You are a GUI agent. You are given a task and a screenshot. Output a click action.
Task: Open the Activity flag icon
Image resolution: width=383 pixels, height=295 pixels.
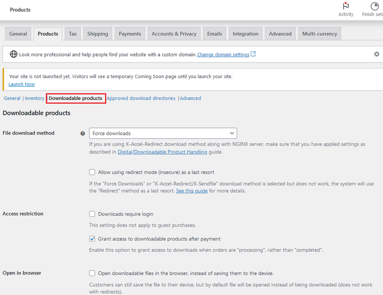[346, 7]
